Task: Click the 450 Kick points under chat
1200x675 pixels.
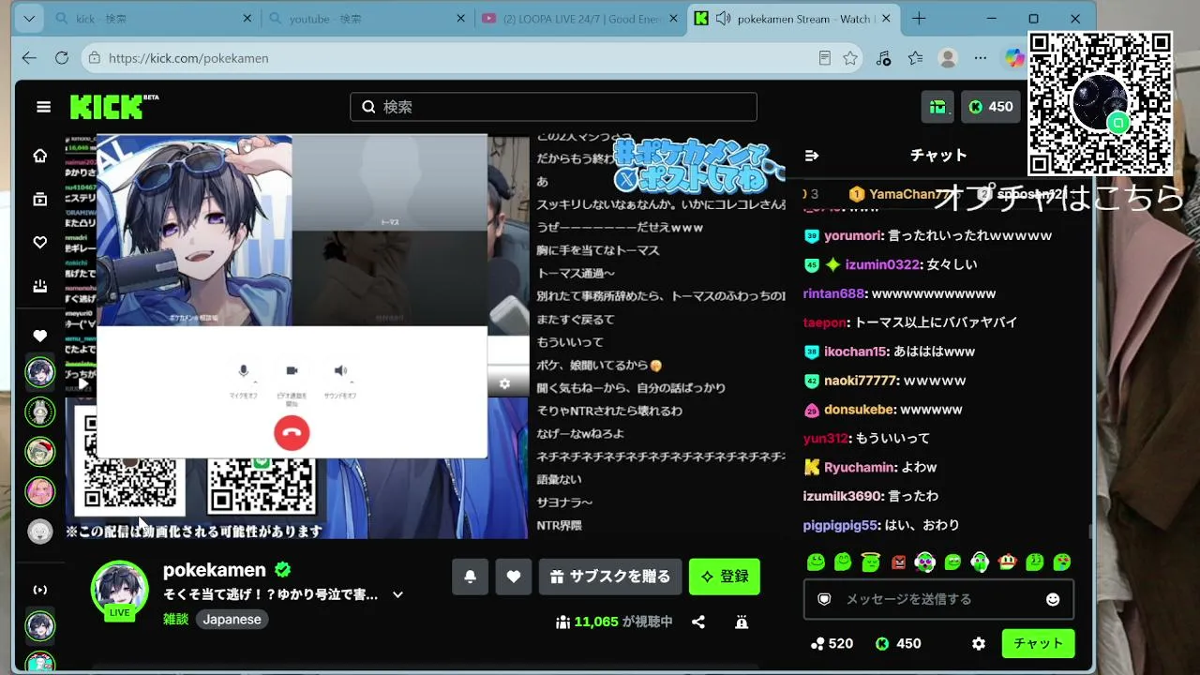Action: (x=898, y=644)
